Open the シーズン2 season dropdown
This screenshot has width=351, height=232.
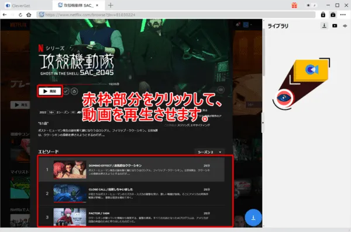[x=209, y=152]
